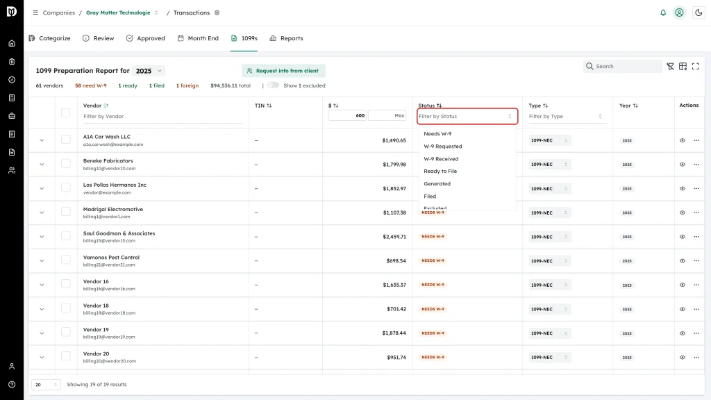Go to the Companies breadcrumb link
Screen dimensions: 711x400
[x=59, y=12]
